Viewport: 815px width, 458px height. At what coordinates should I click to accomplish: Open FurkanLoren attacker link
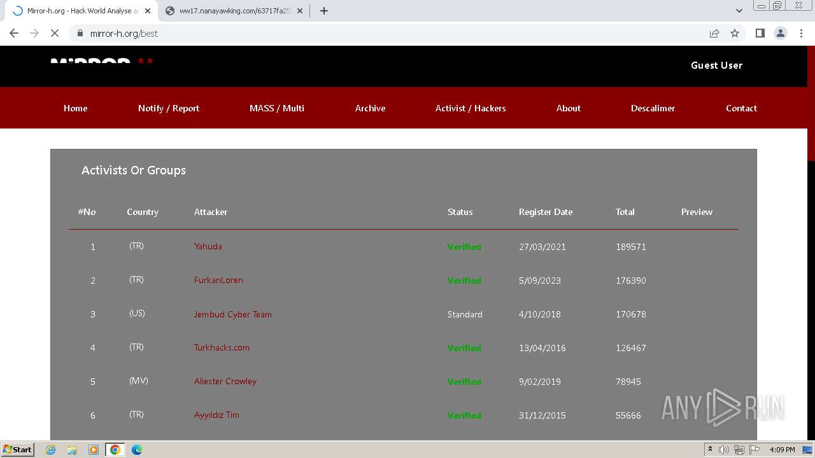(218, 280)
